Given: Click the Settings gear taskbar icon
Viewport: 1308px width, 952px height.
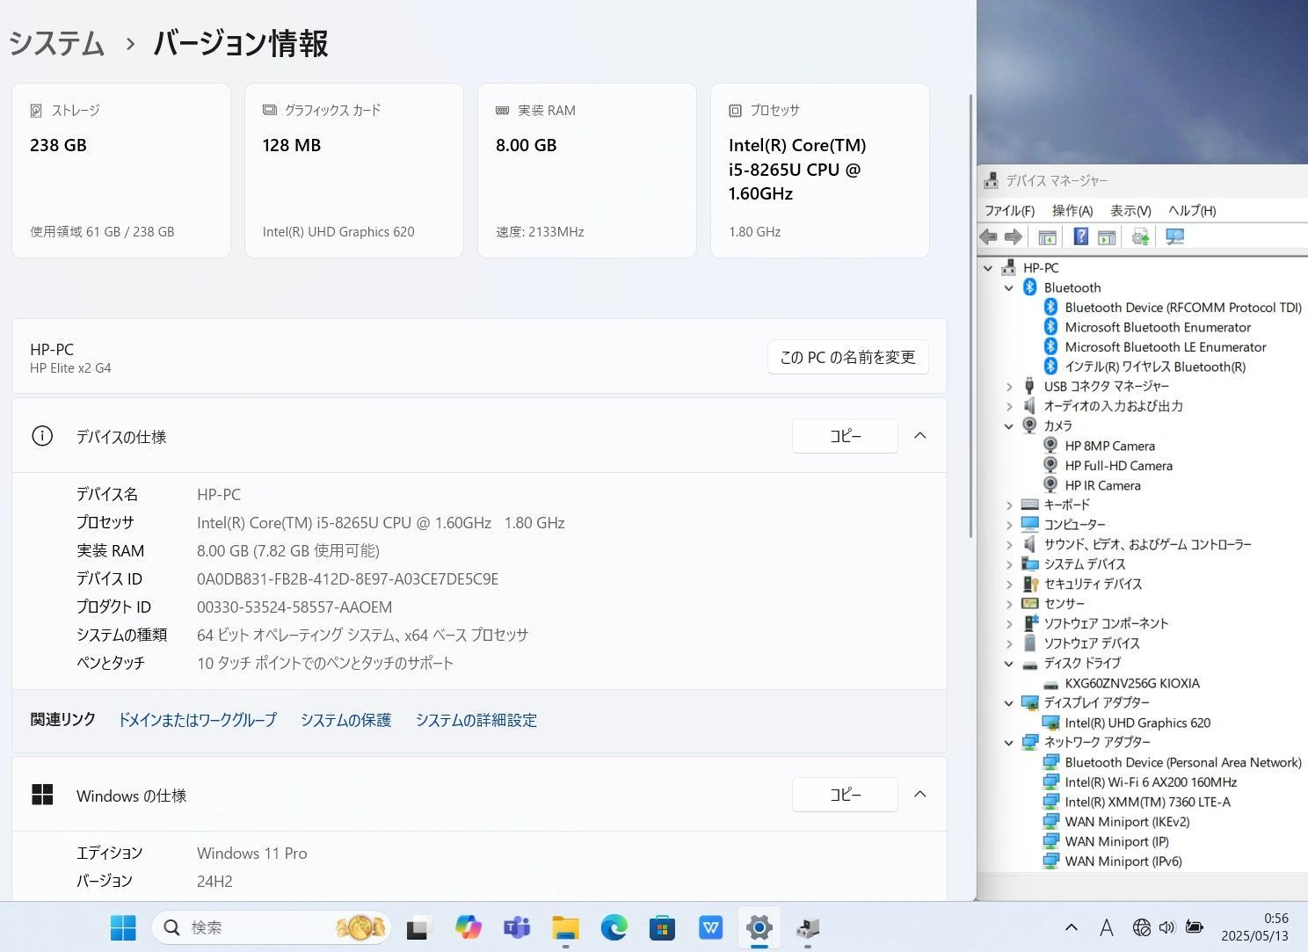Looking at the screenshot, I should (759, 927).
